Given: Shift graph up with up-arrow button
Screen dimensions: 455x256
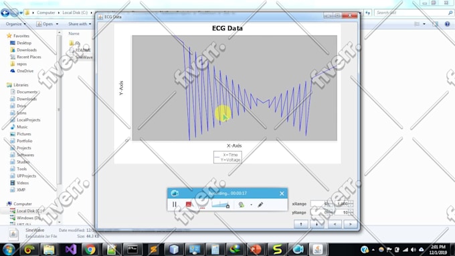Looking at the screenshot, I should click(301, 224).
